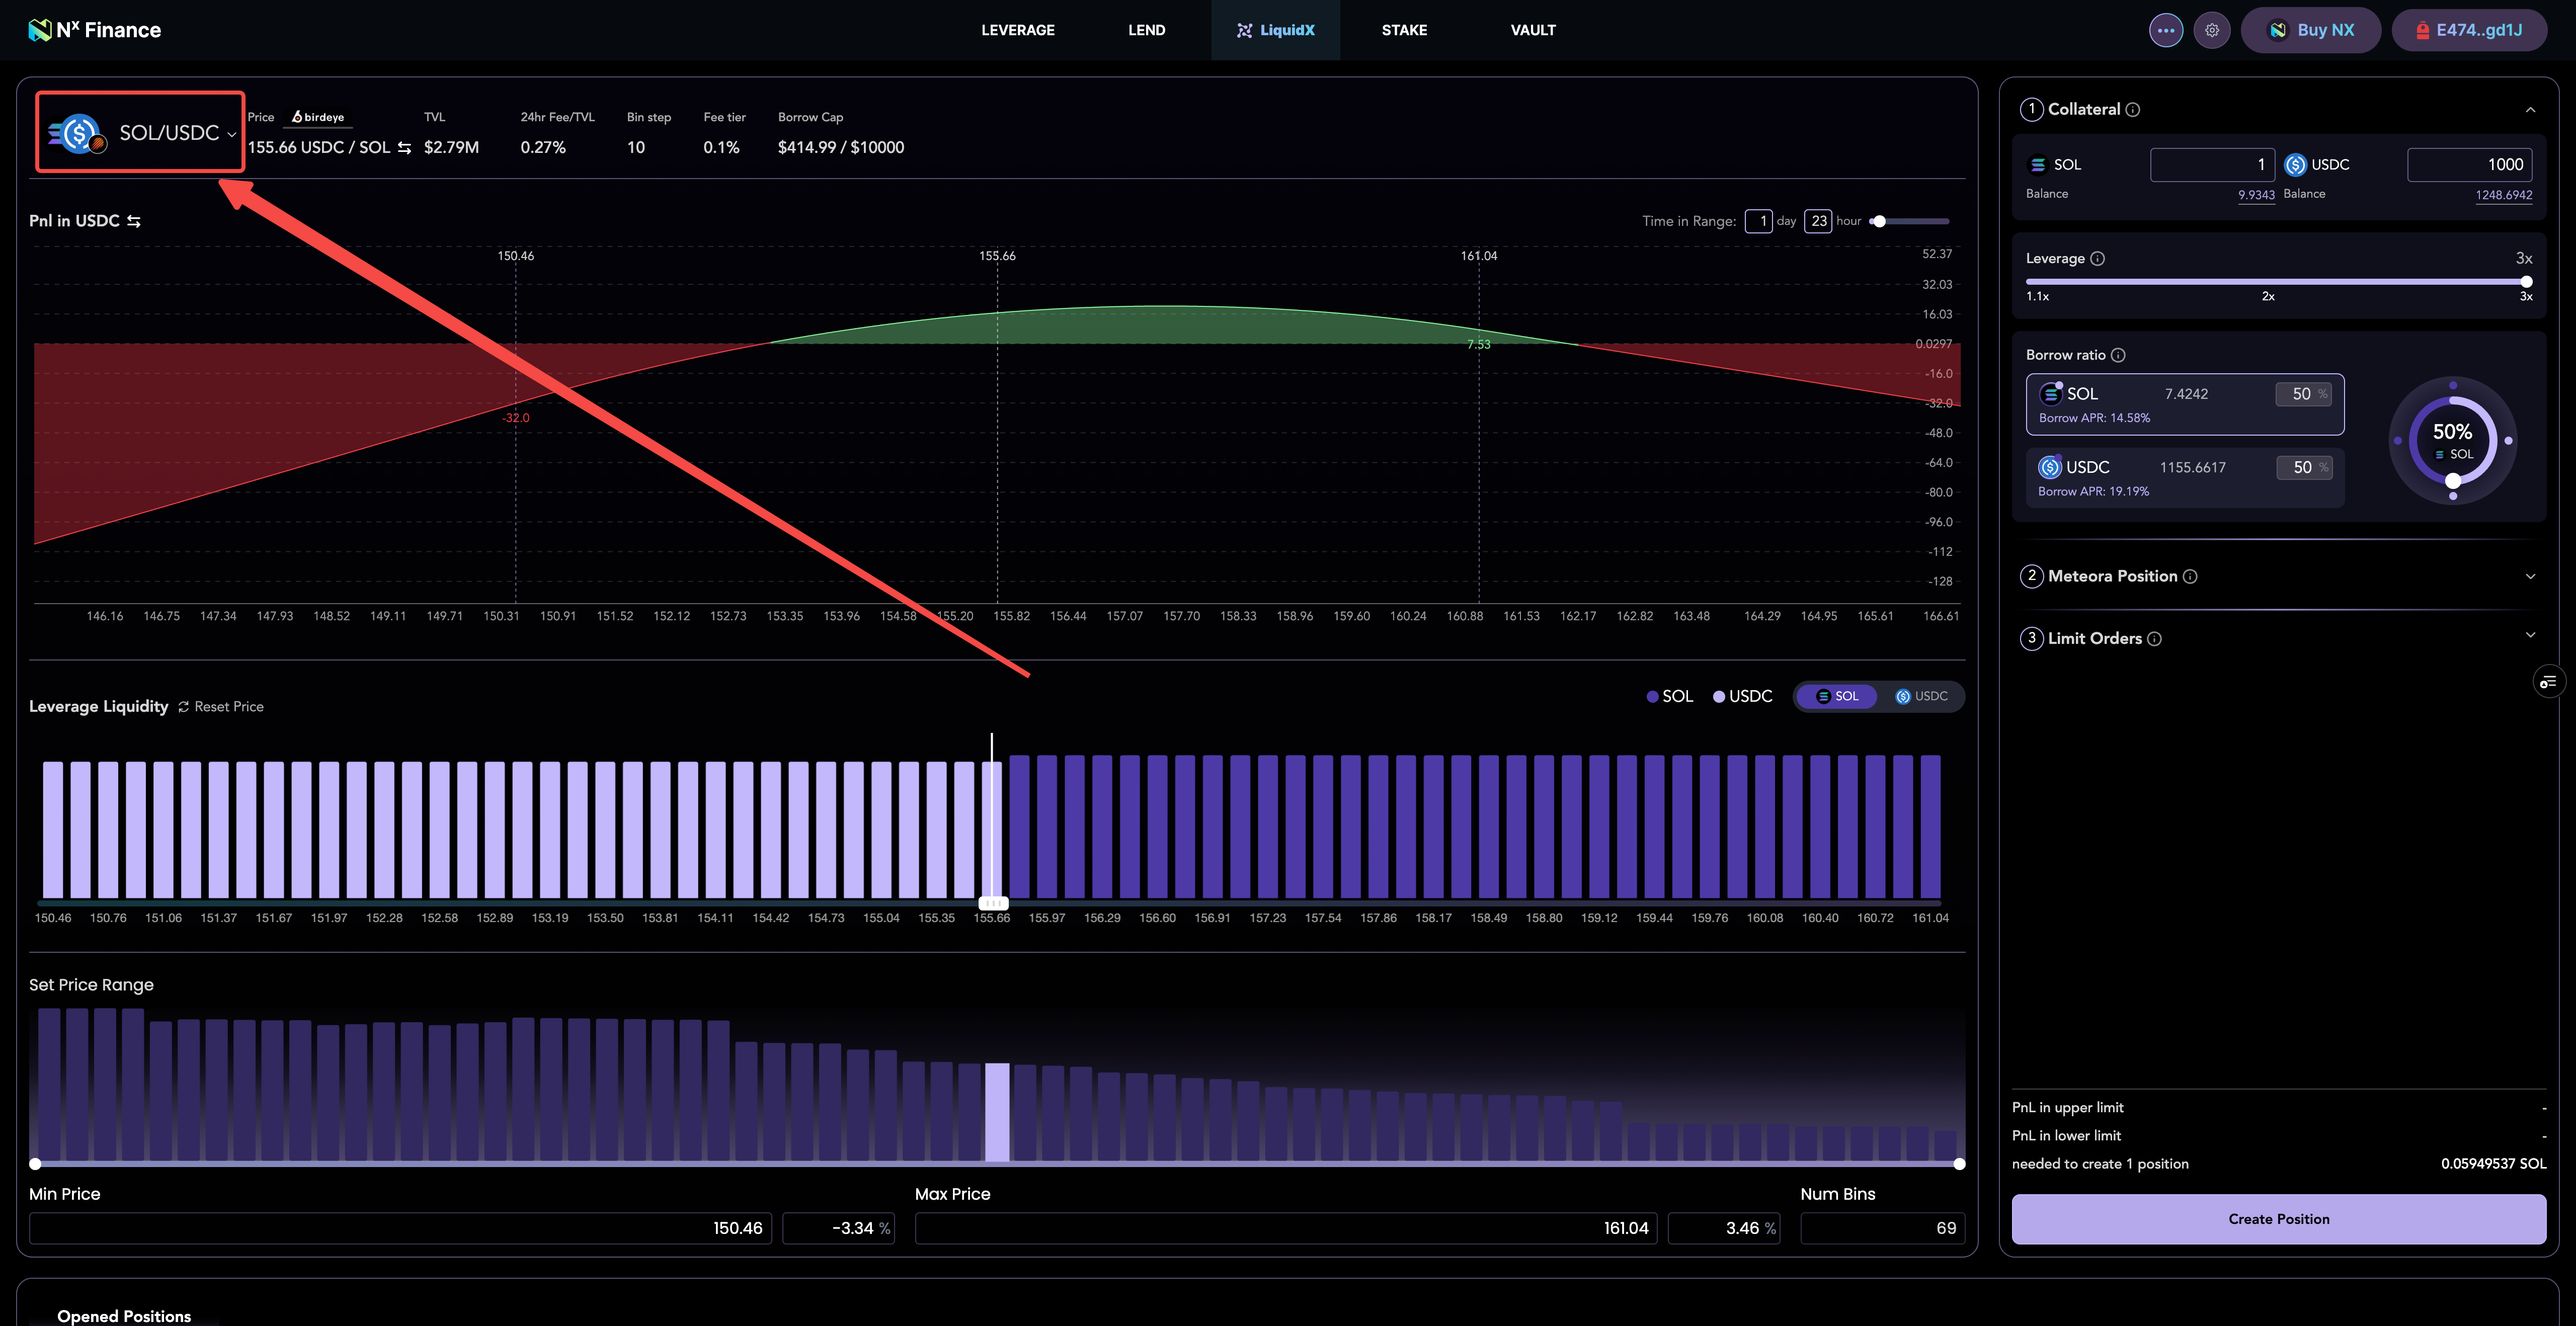2576x1326 pixels.
Task: Open the VAULT tab
Action: [x=1532, y=30]
